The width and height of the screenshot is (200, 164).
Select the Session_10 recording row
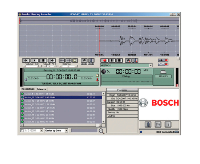tap(61, 97)
